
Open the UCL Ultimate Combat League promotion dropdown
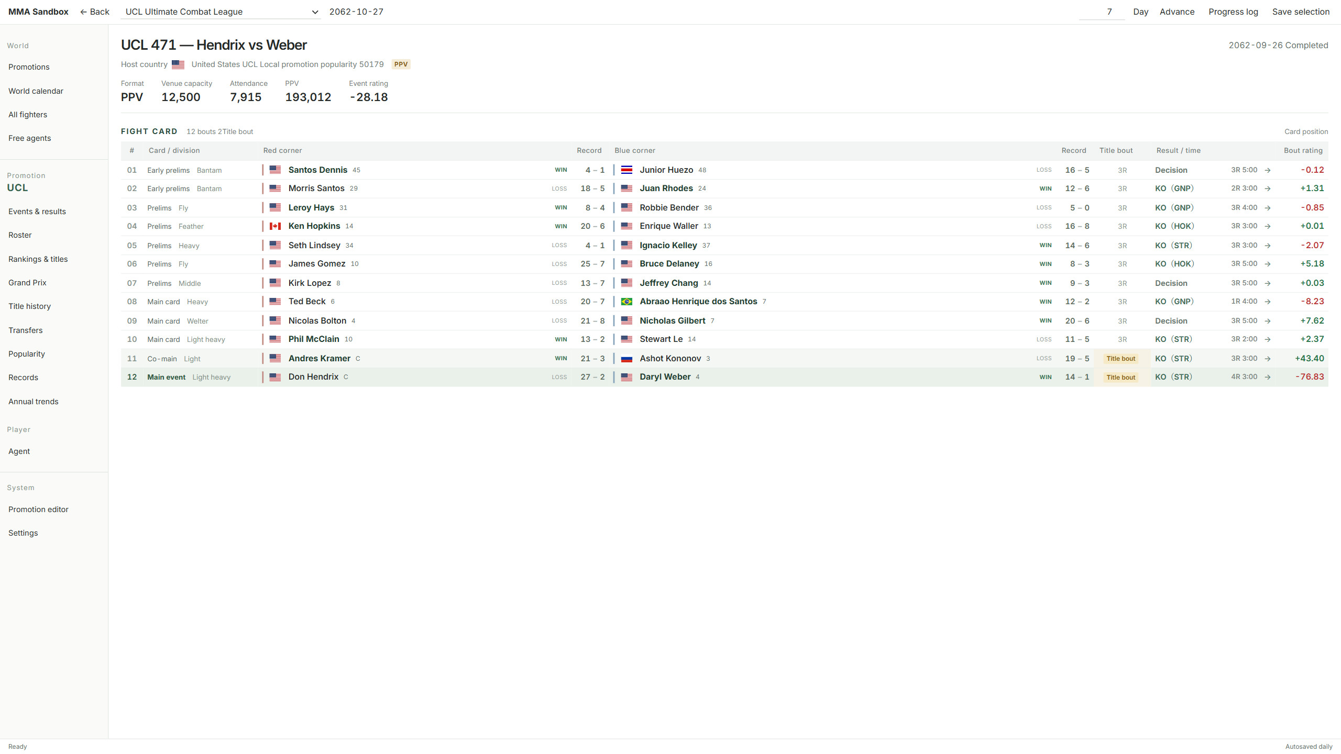(221, 12)
